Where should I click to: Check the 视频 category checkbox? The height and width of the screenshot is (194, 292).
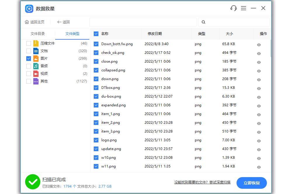29,74
